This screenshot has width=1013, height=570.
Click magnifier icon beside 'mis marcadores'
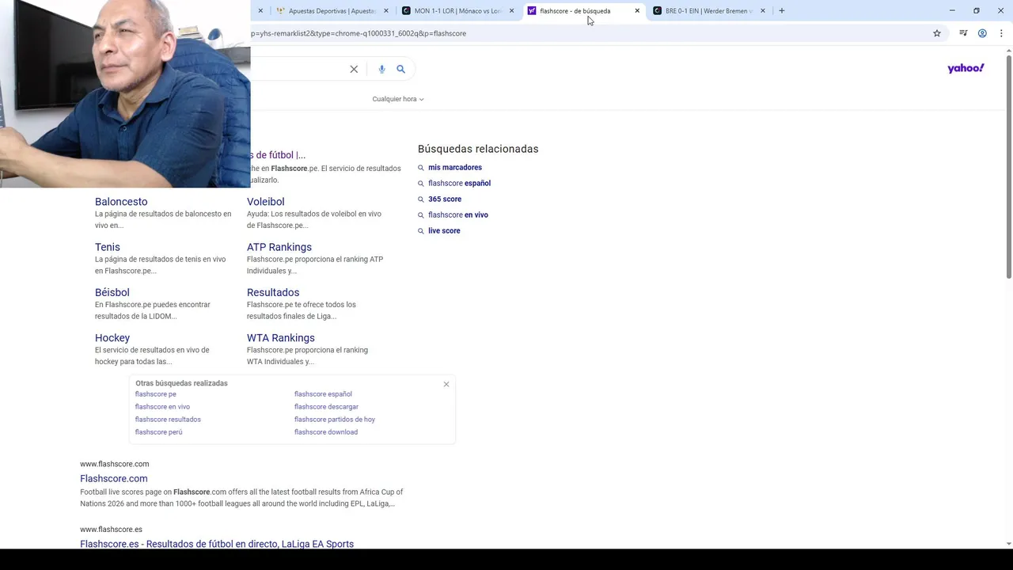421,168
